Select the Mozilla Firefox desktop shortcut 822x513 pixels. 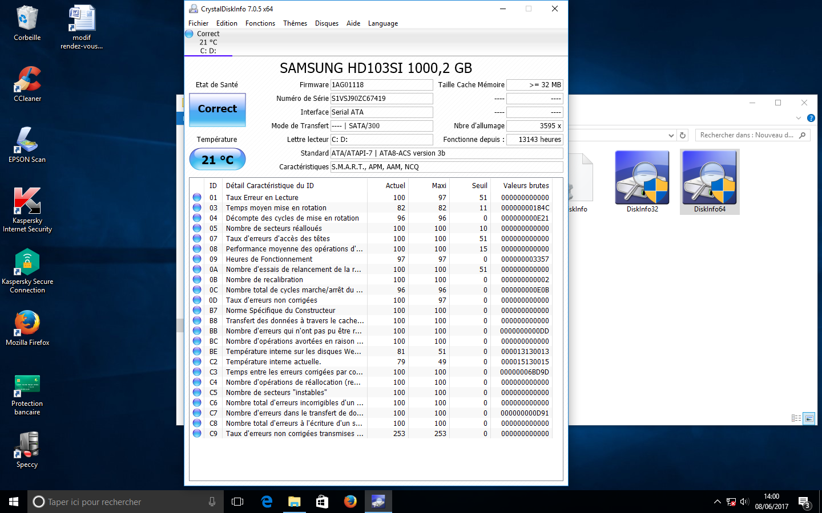tap(27, 328)
